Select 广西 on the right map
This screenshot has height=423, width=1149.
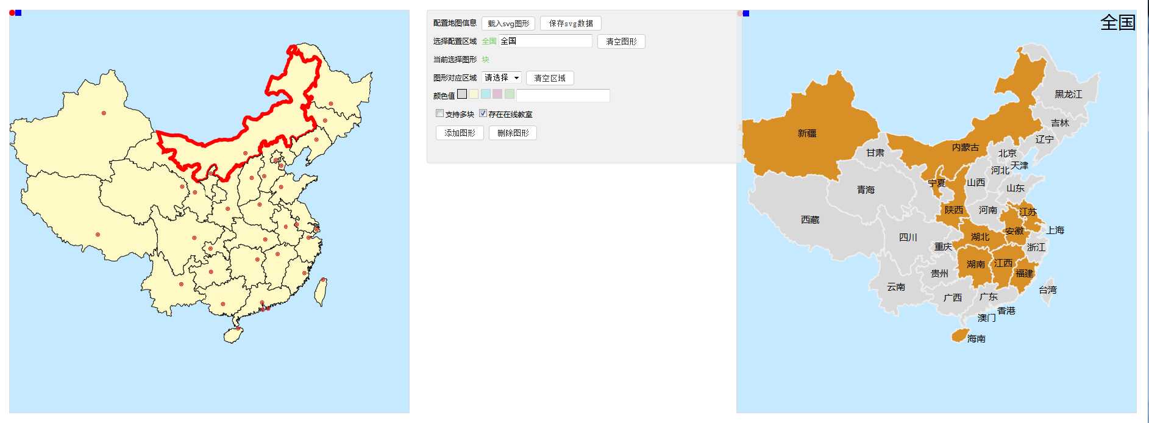pyautogui.click(x=952, y=297)
